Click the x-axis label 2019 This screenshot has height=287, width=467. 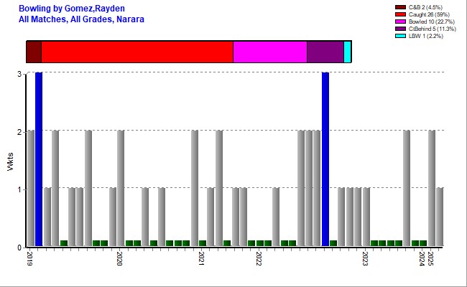click(29, 258)
